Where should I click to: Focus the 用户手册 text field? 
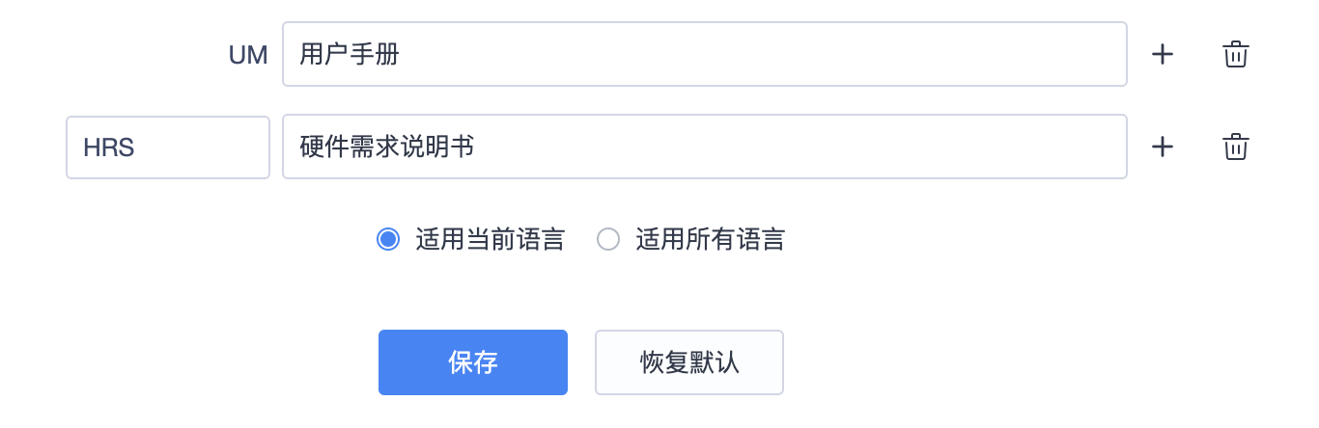[704, 54]
